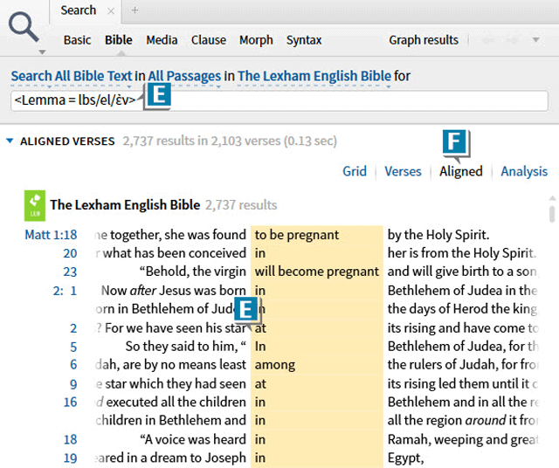This screenshot has width=559, height=468.
Task: Collapse the Aligned Verses section
Action: (x=10, y=141)
